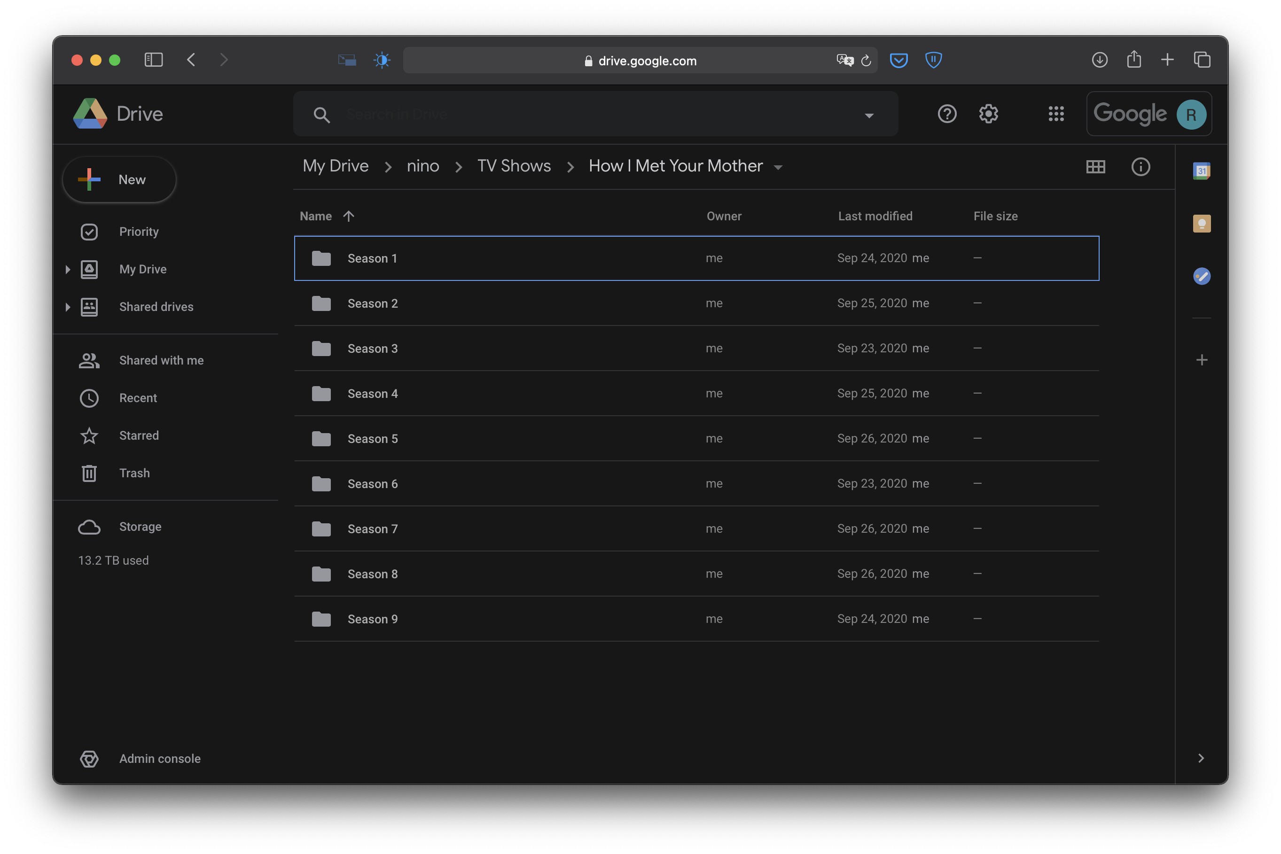
Task: Expand the Shared drives tree
Action: click(x=68, y=307)
